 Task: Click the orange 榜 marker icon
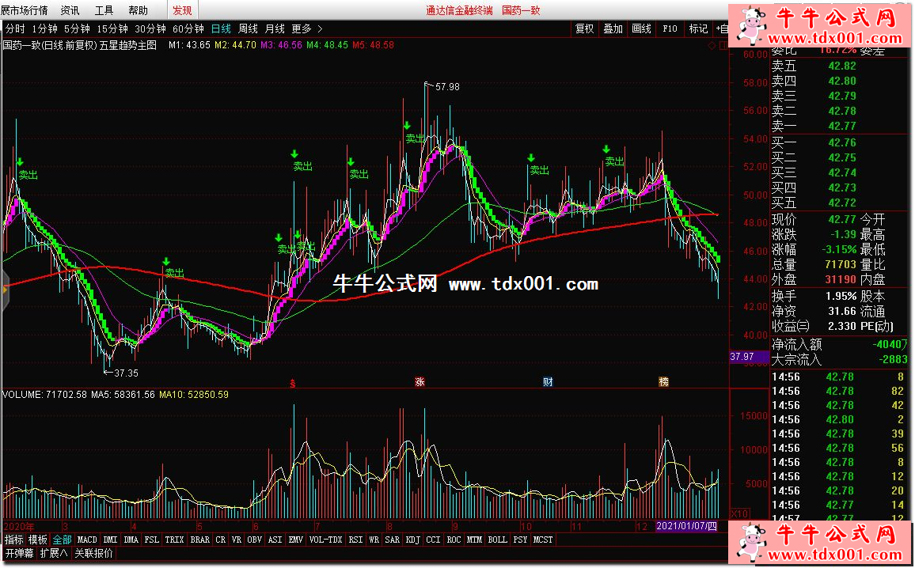(x=664, y=382)
